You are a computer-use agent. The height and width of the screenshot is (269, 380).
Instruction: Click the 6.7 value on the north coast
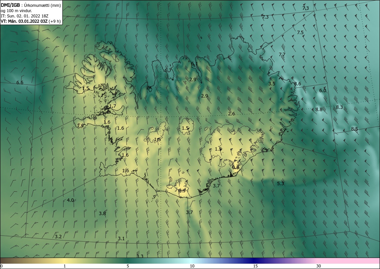168,71
